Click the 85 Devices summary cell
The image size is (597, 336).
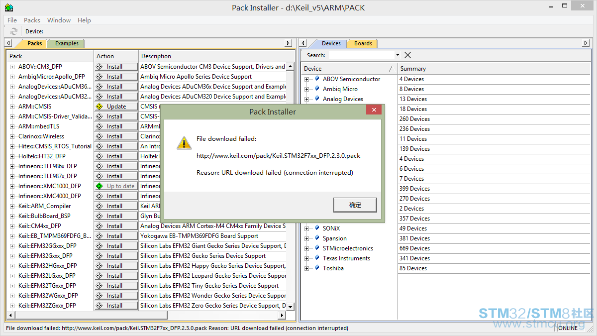click(x=413, y=268)
